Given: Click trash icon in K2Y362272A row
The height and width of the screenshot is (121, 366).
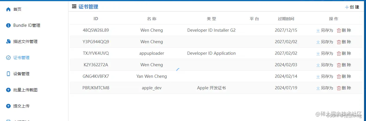Looking at the screenshot, I should (x=339, y=65).
